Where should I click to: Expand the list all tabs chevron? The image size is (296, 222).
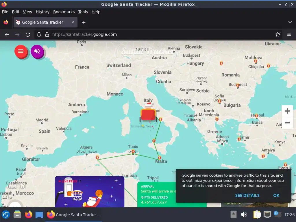coord(290,22)
